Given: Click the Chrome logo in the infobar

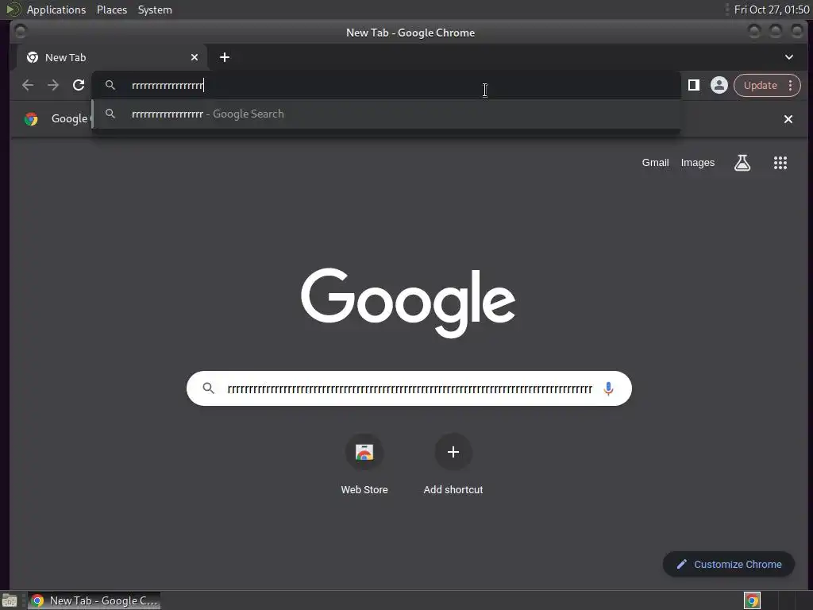Looking at the screenshot, I should point(31,119).
